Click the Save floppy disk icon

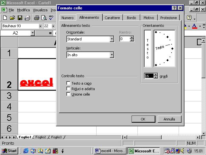tap(20, 18)
